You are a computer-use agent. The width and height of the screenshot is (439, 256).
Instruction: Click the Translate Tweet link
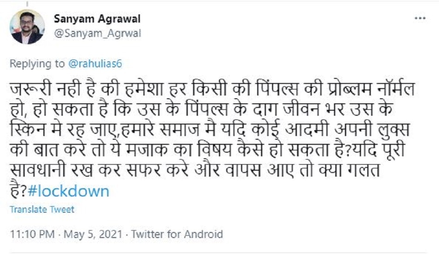(42, 209)
